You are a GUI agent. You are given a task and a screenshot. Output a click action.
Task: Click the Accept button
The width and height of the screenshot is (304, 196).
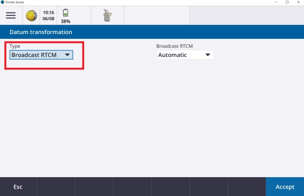pos(285,187)
